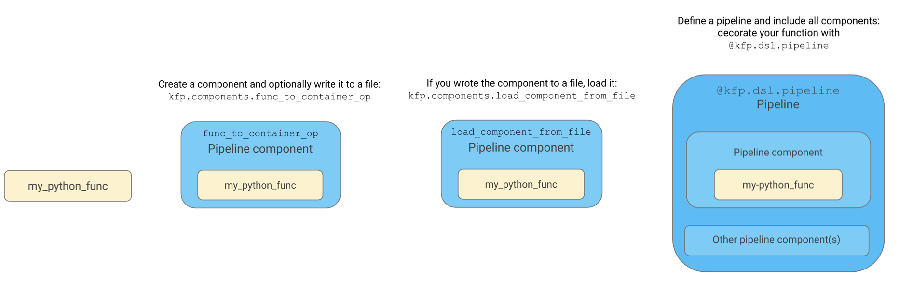
Task: Click the func_to_container_op label in component box
Action: click(x=260, y=133)
